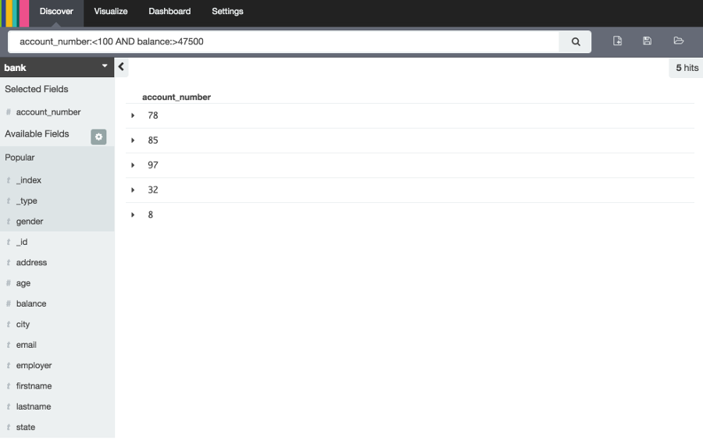Click the Load Saved Search icon
This screenshot has width=703, height=440.
(678, 41)
